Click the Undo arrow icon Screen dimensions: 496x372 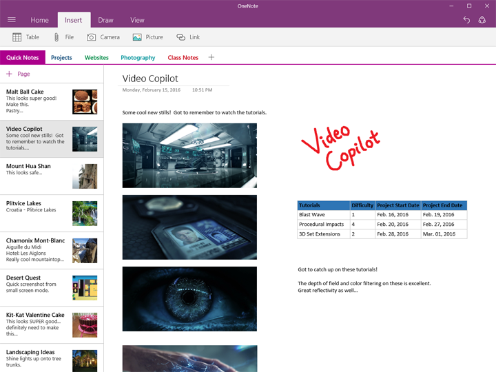point(466,20)
